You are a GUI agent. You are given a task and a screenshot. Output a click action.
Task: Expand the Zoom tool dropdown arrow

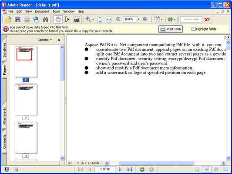(x=93, y=19)
